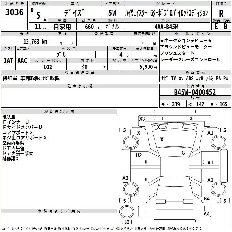Click the chassis number B45W-0400452

[x=195, y=92]
